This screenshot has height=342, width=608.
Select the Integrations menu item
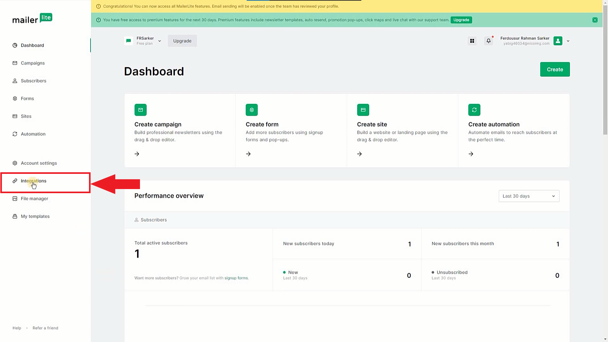click(33, 181)
